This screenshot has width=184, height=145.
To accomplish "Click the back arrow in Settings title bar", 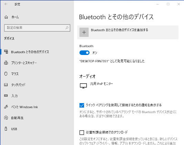I will (x=6, y=4).
